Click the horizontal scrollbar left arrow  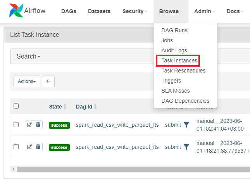[13, 169]
